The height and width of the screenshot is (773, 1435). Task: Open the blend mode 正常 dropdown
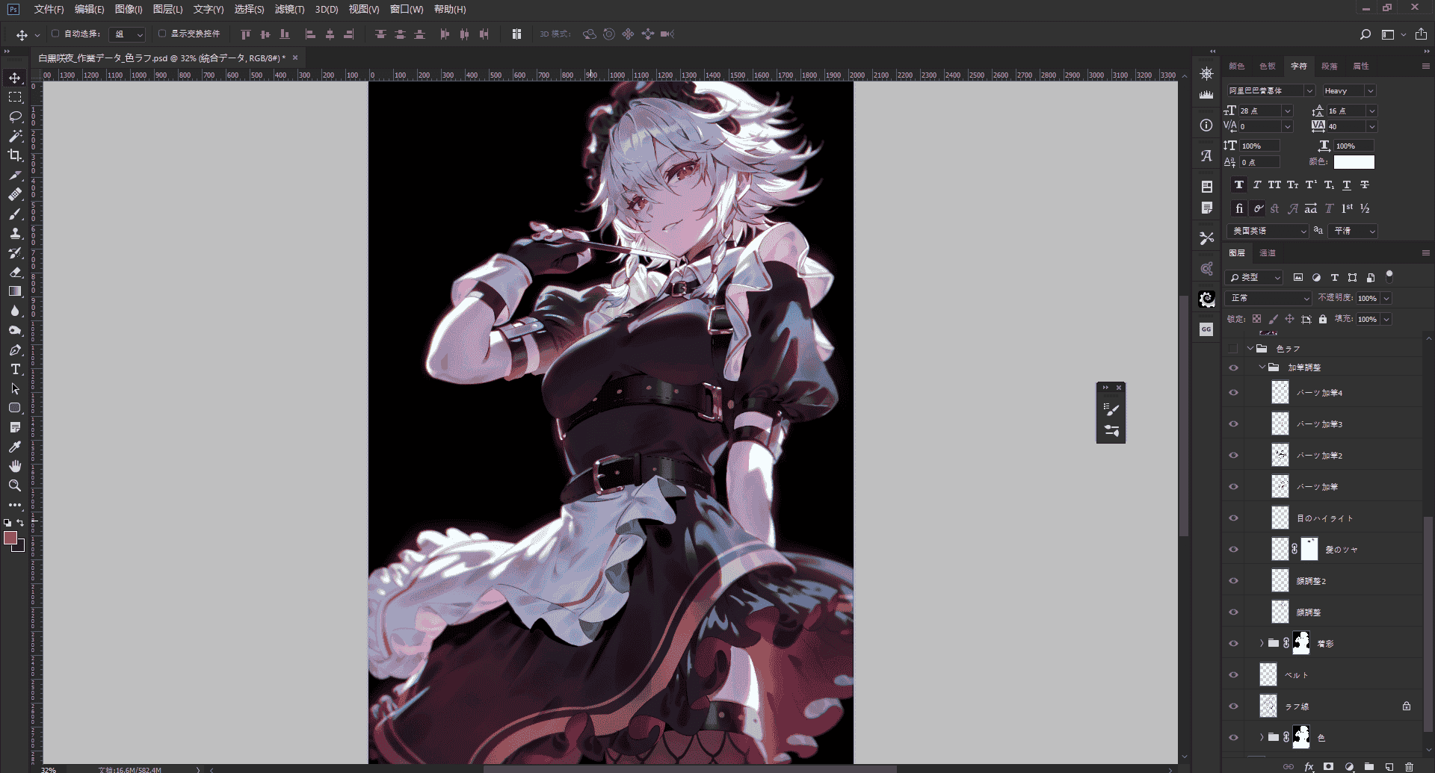(1269, 298)
